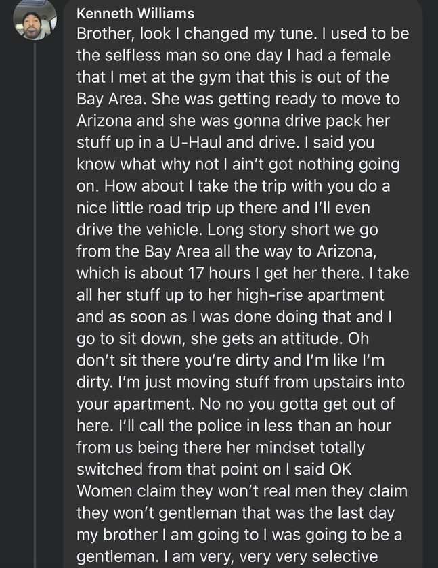Click the opening line starting "Brother, look"

(x=243, y=34)
